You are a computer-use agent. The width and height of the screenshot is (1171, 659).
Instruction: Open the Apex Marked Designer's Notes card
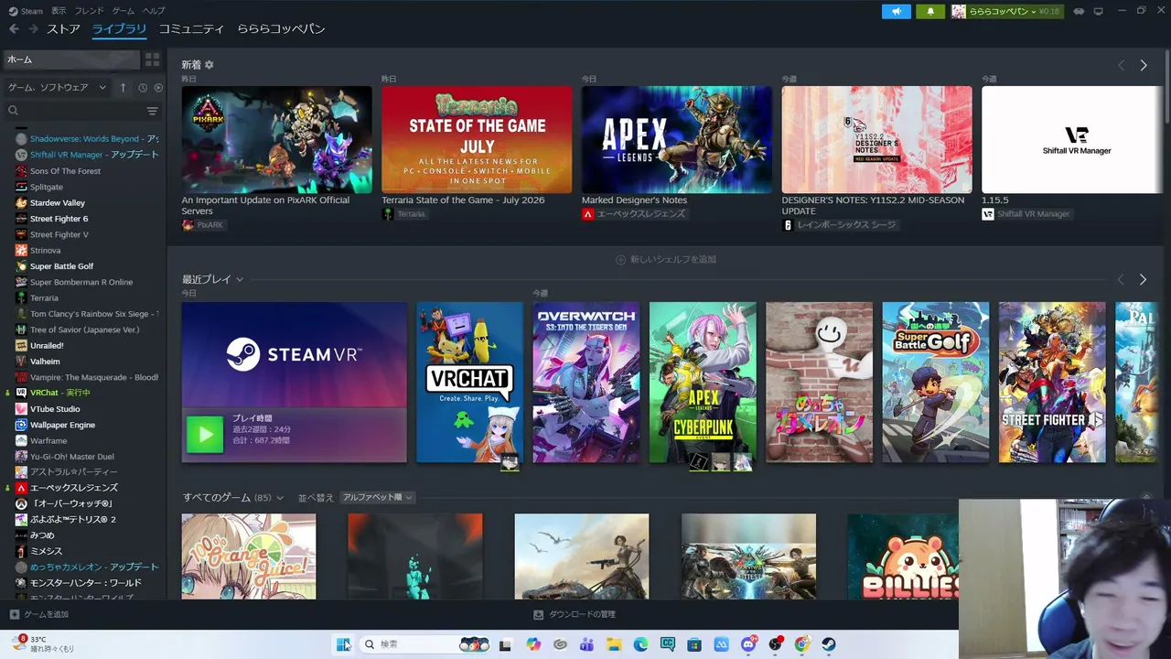click(x=677, y=139)
